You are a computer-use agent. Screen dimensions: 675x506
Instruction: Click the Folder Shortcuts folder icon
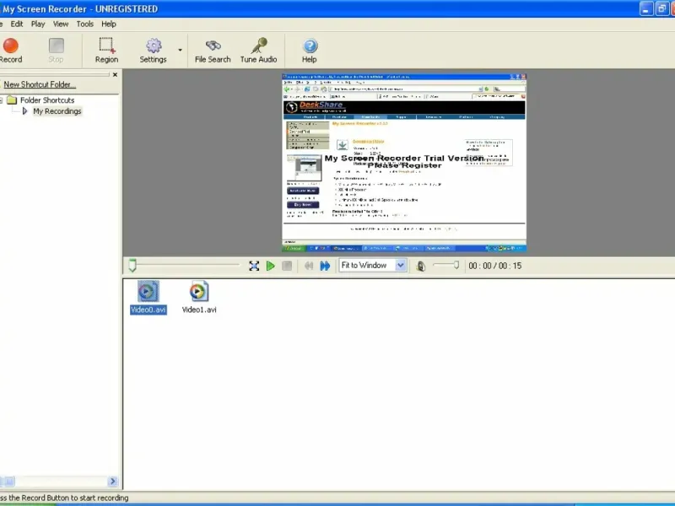[x=12, y=100]
